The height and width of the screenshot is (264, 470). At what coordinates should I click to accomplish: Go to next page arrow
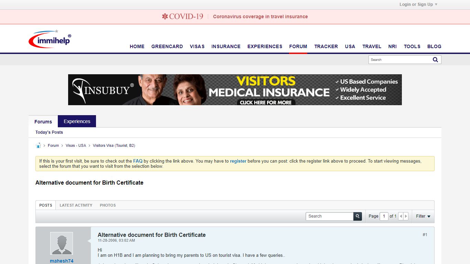tap(406, 216)
